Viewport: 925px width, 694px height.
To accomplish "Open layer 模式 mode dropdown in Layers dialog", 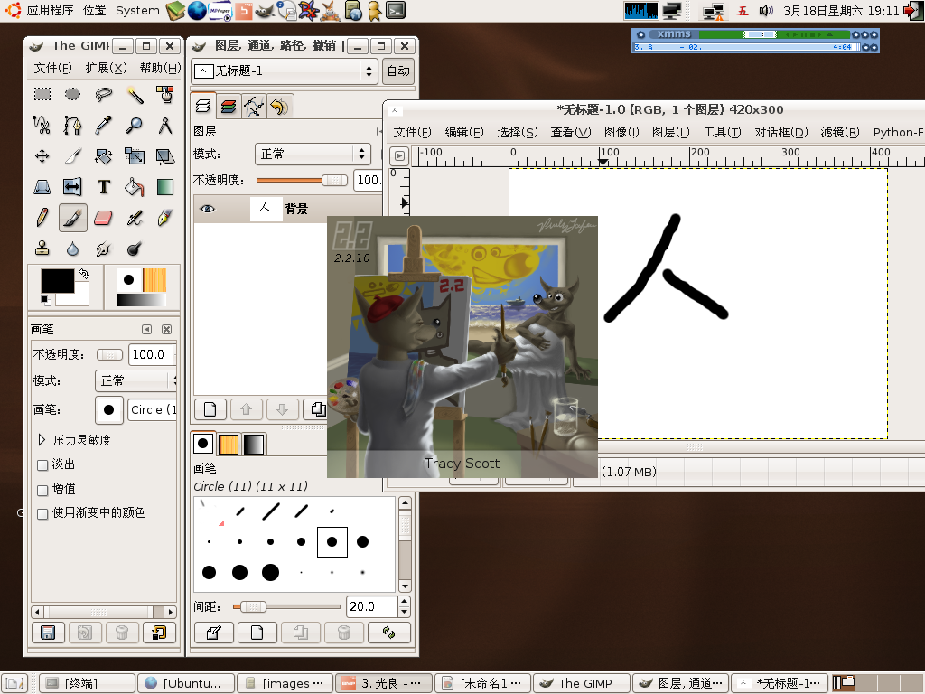I will pos(313,154).
